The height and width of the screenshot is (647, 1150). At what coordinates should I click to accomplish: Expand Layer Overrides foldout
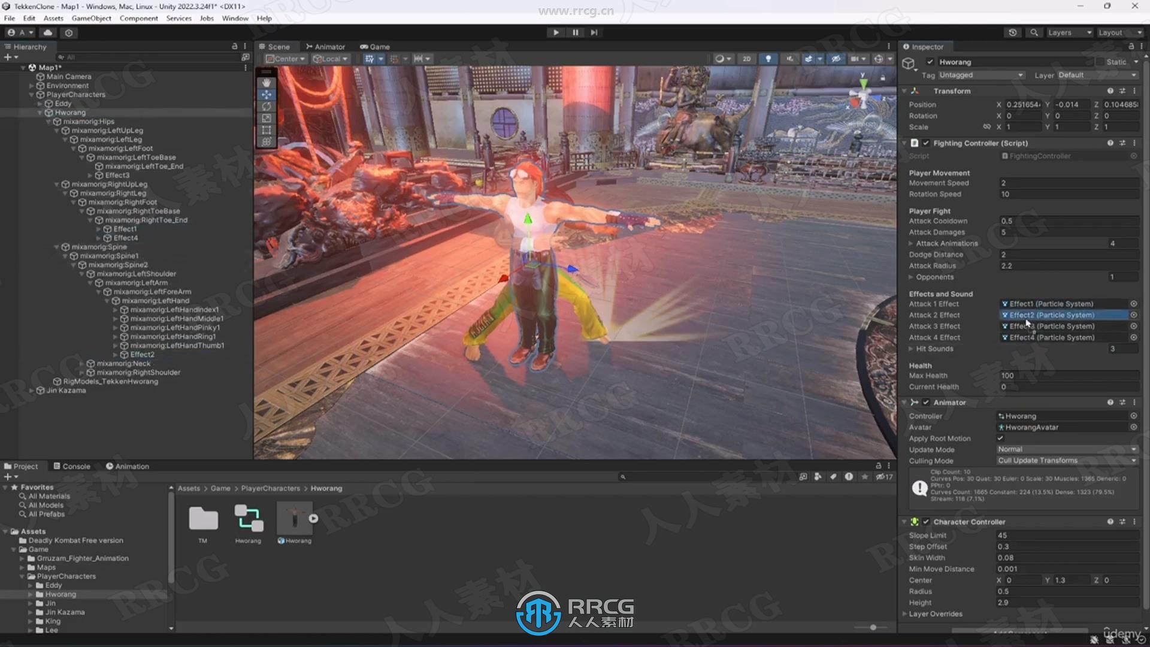(905, 614)
